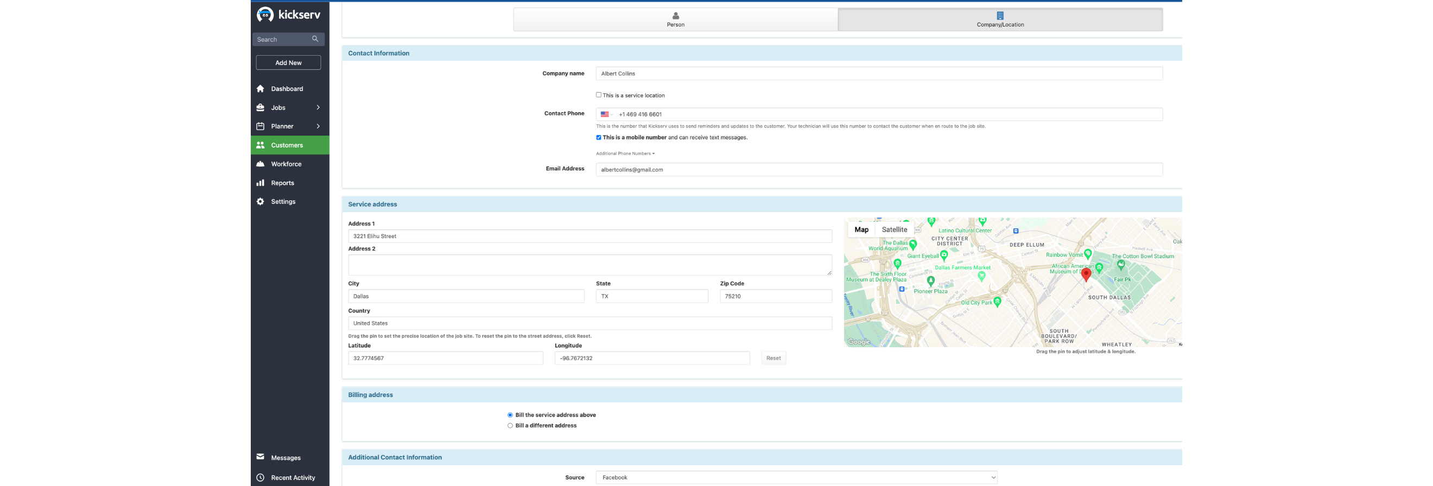
Task: Switch map to Satellite view
Action: (894, 229)
